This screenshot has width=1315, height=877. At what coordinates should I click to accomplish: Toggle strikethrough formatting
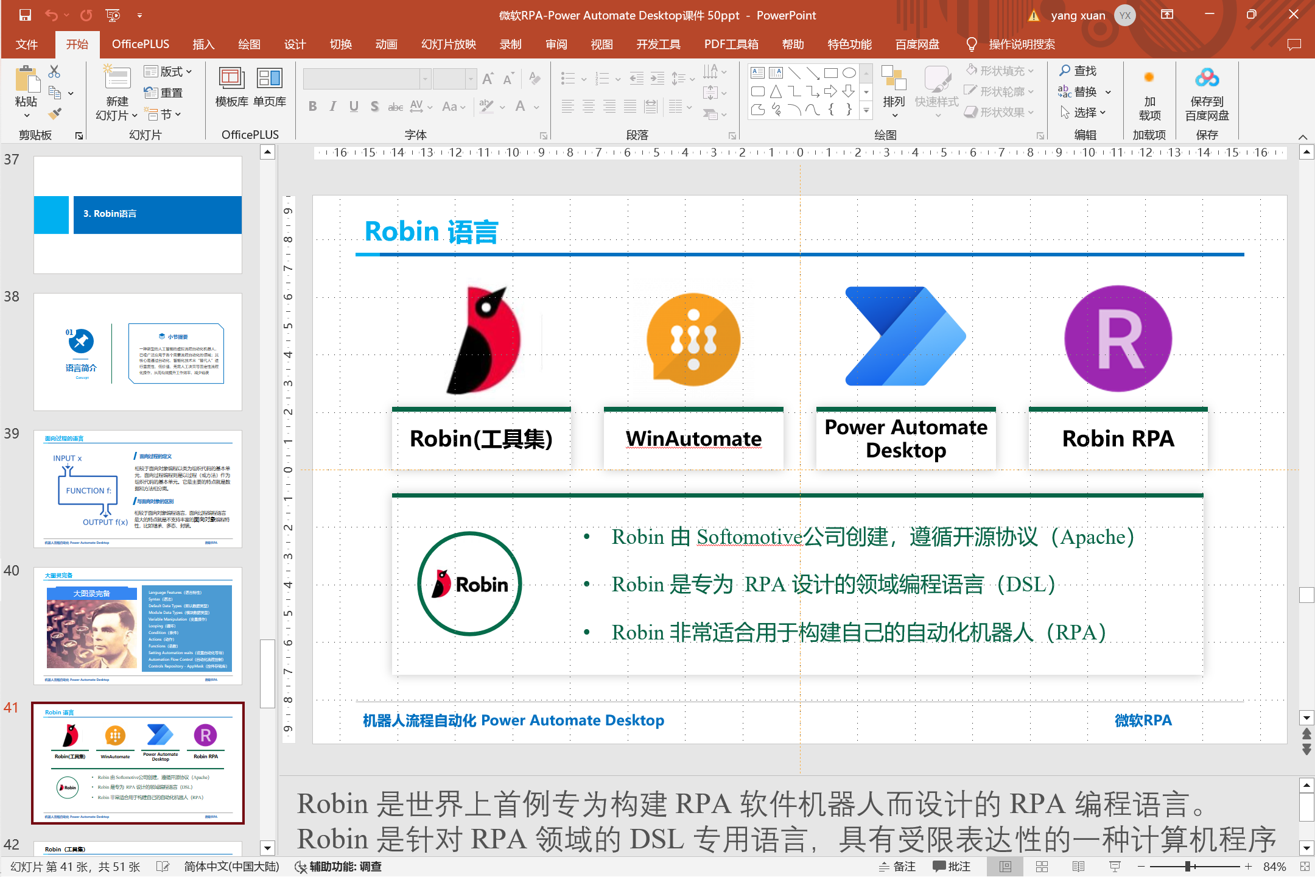tap(396, 107)
